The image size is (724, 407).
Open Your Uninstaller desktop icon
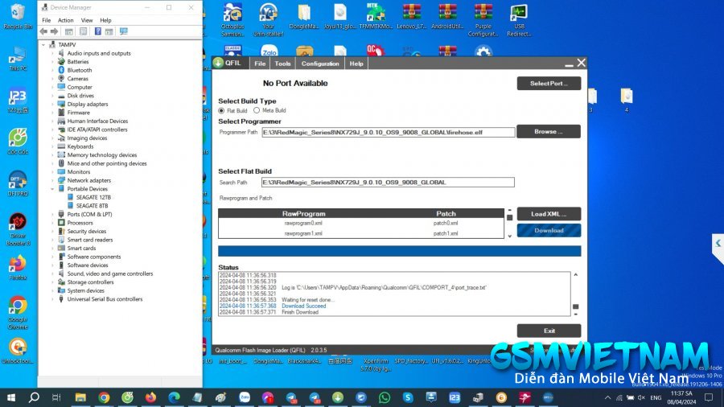[268, 19]
